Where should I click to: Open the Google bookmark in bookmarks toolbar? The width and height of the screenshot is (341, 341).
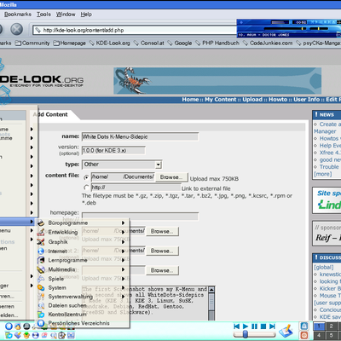click(180, 43)
